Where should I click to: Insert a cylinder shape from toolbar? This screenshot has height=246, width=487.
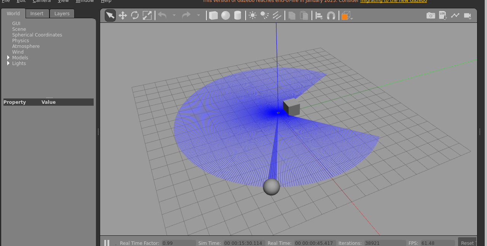coord(238,15)
